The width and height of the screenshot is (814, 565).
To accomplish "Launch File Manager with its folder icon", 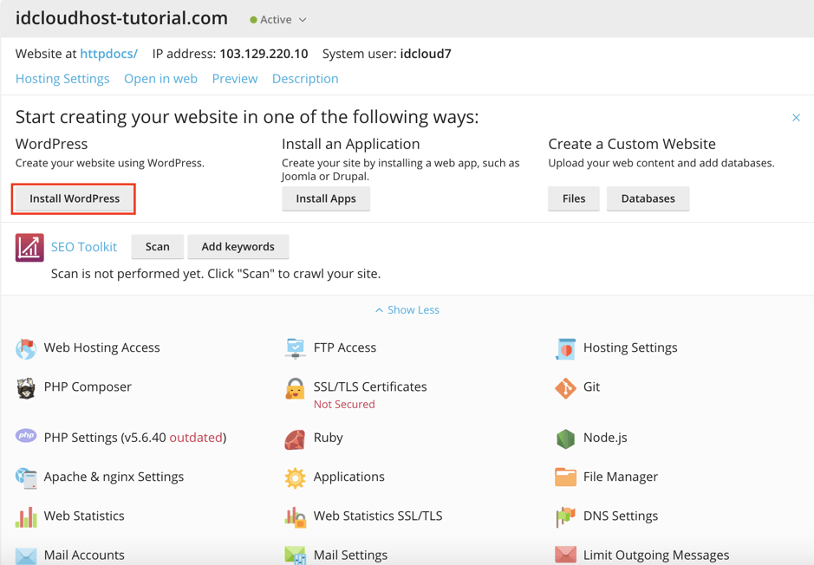I will click(x=564, y=477).
